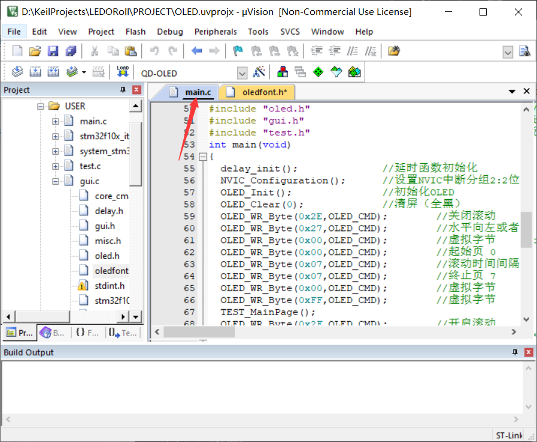Image resolution: width=537 pixels, height=442 pixels.
Task: Switch to the oledfont.h* editor tab
Action: [257, 92]
